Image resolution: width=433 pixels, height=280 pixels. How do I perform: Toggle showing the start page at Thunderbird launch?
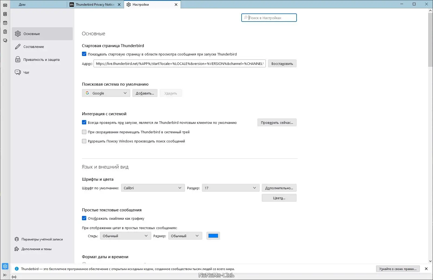[84, 54]
